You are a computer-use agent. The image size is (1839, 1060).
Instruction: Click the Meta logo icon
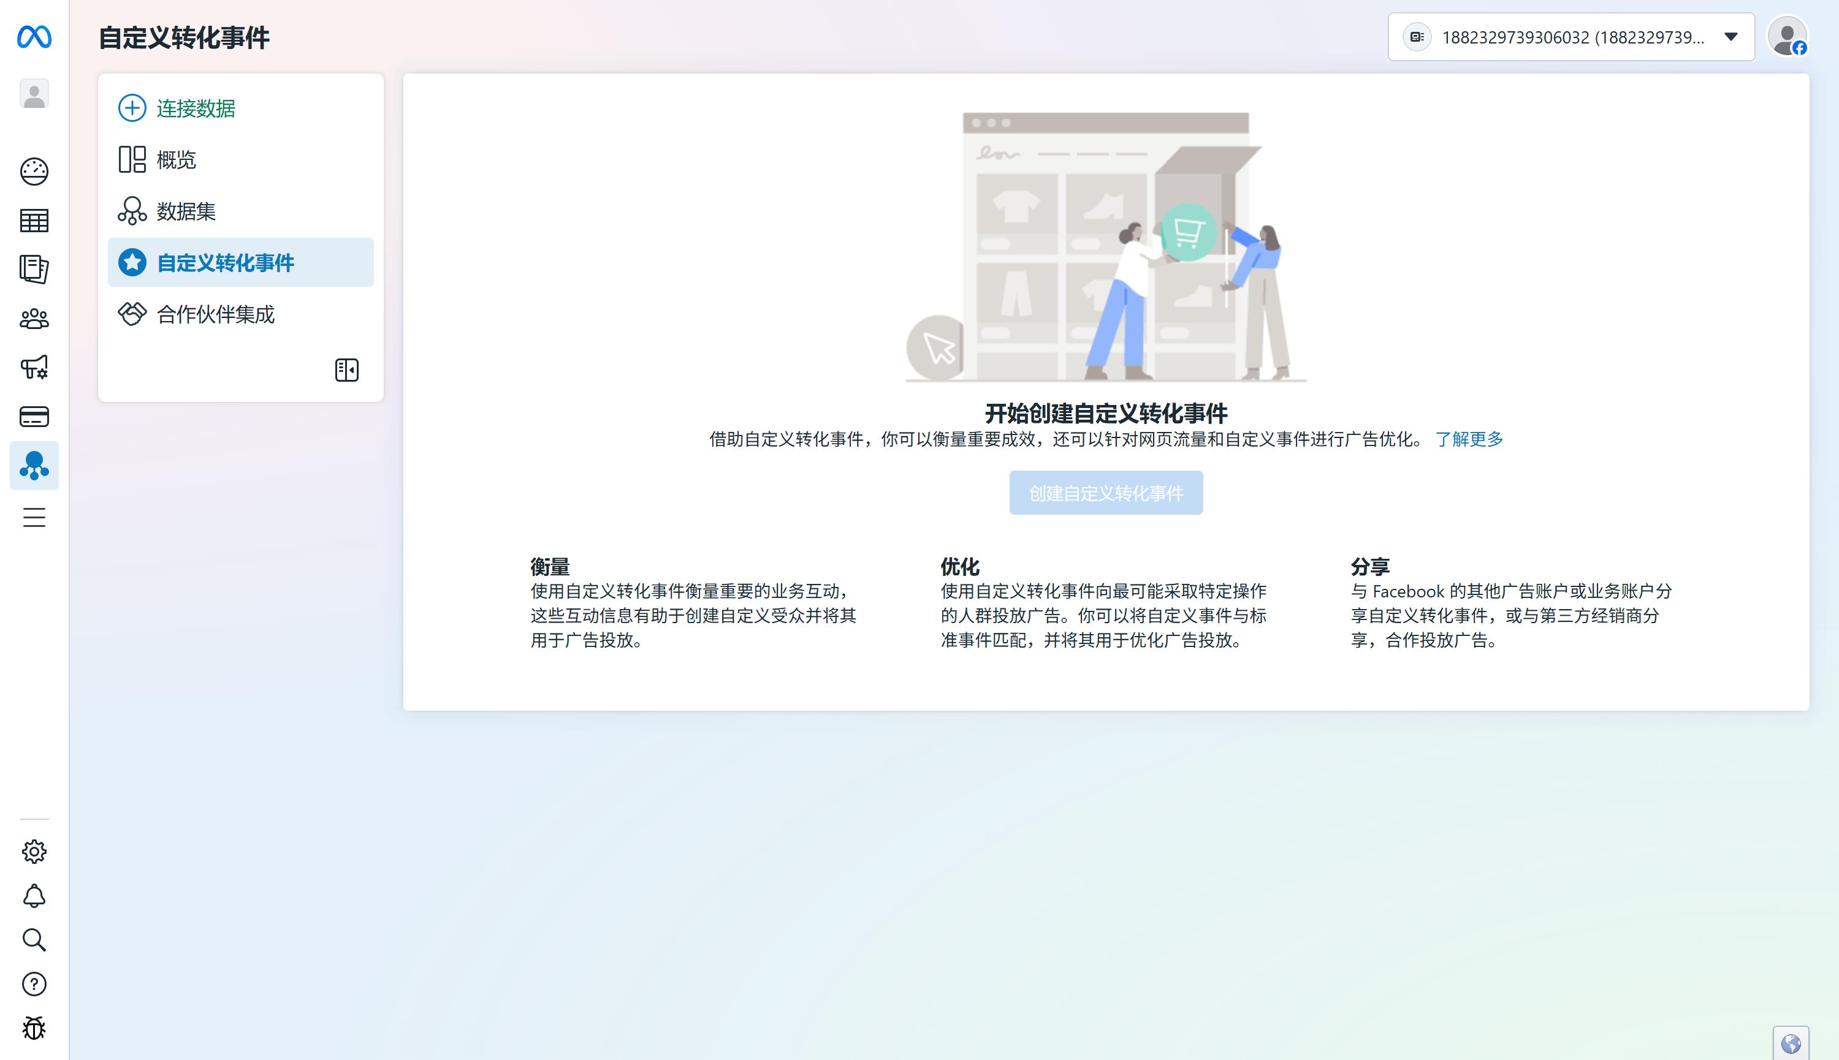coord(34,36)
